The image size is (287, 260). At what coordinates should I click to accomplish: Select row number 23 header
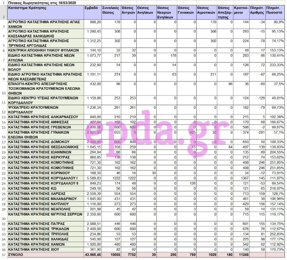4,178
